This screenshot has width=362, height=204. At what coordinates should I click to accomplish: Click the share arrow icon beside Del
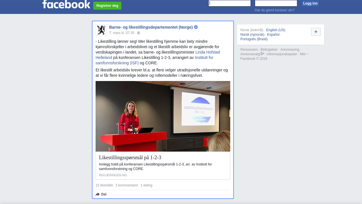pyautogui.click(x=98, y=194)
